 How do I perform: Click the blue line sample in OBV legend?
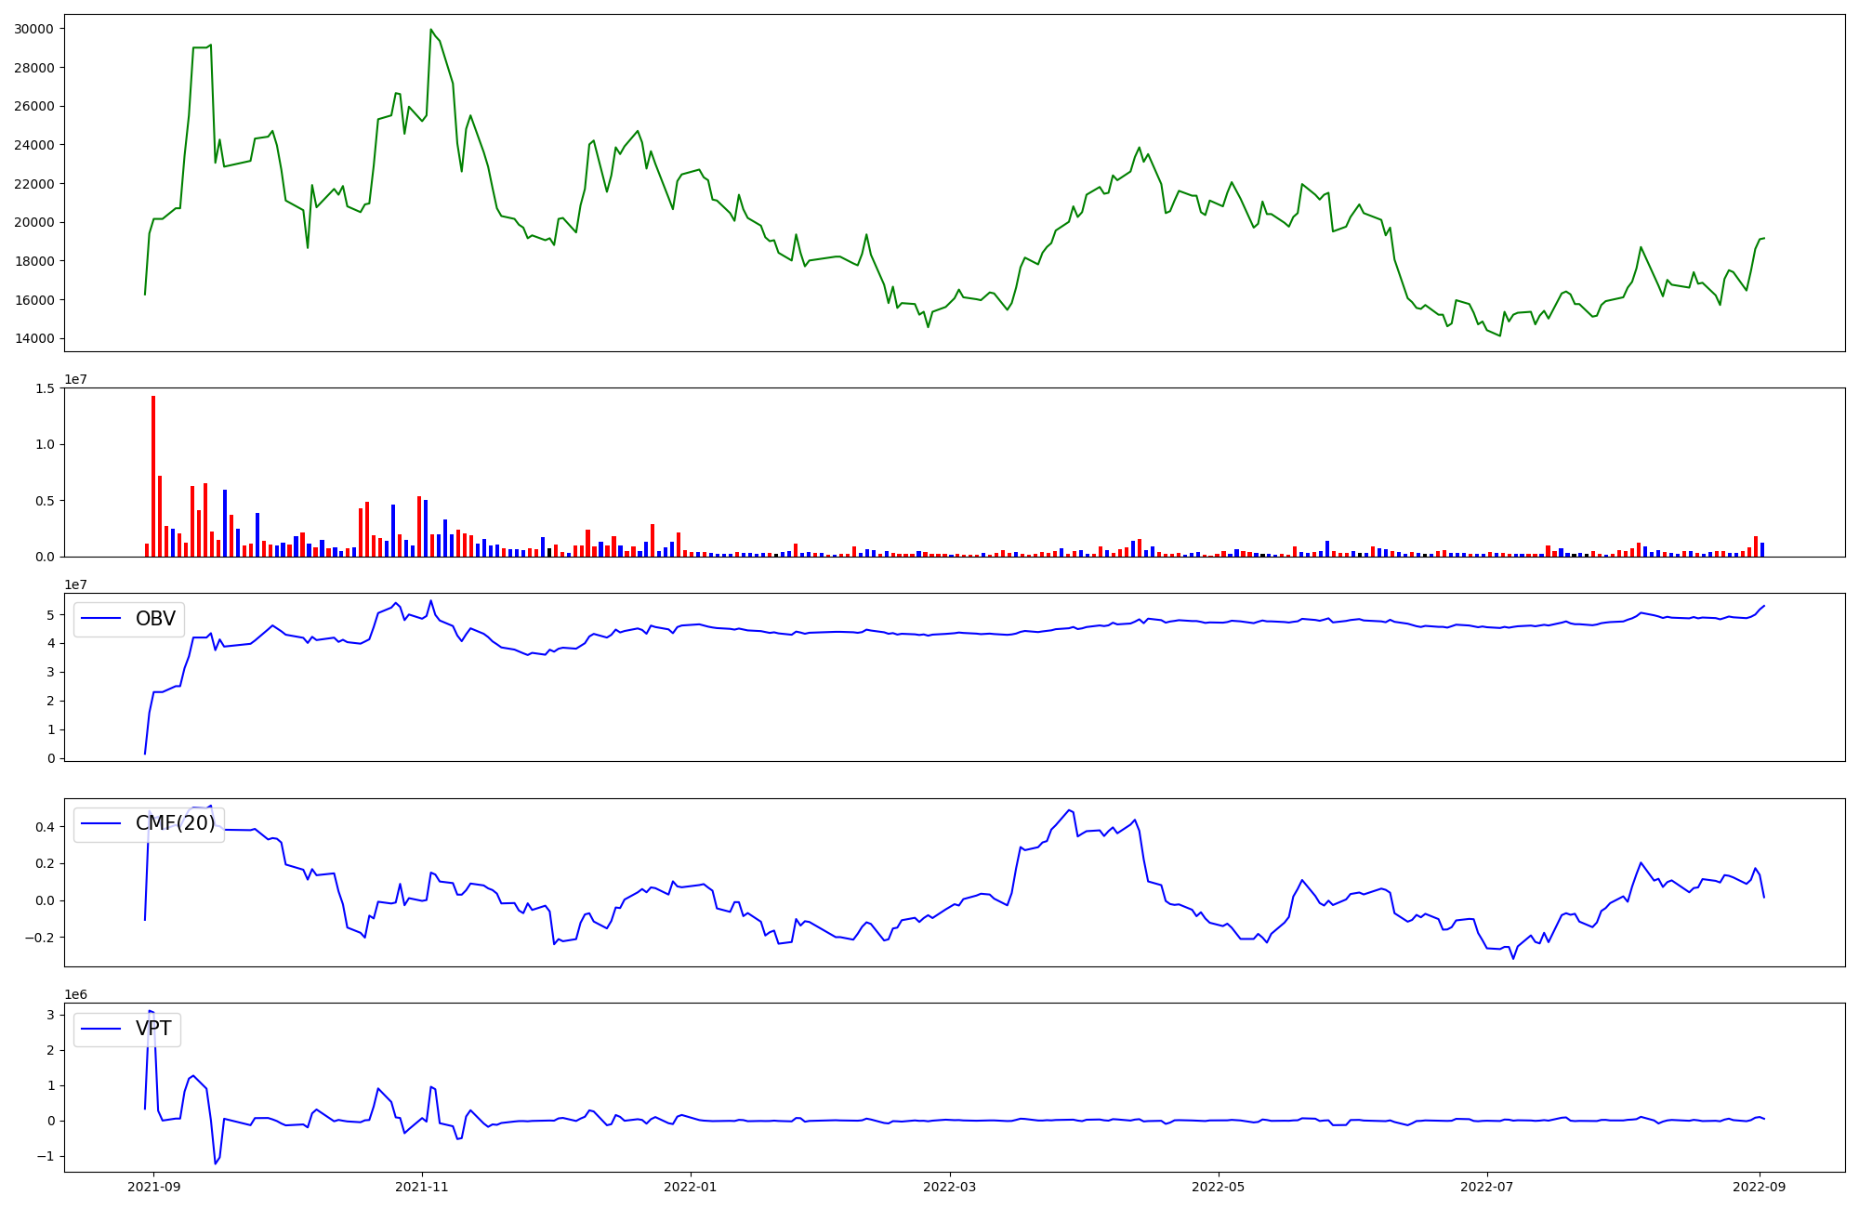tap(101, 619)
